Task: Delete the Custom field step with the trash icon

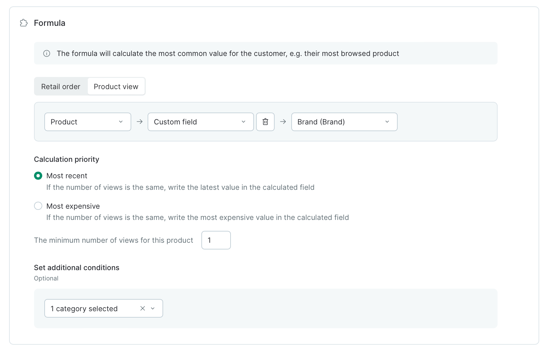Action: (x=265, y=122)
